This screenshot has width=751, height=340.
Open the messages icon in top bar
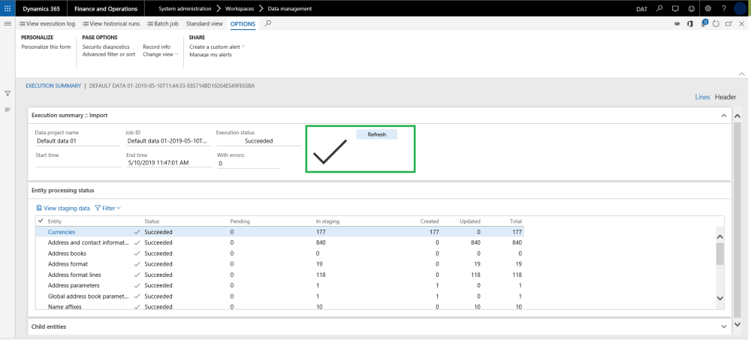point(675,8)
